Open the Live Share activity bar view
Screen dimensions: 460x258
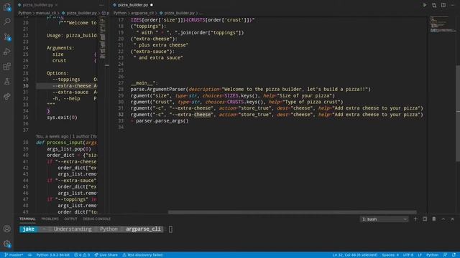click(x=6, y=96)
